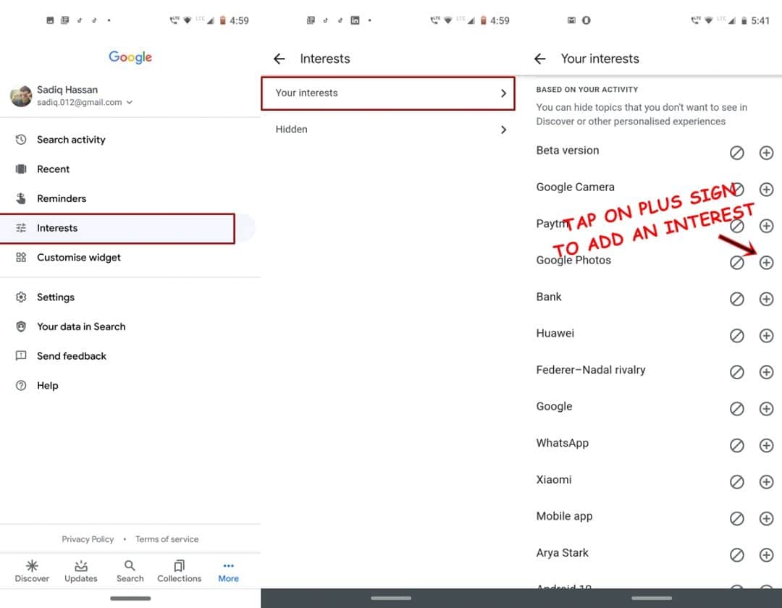Add Federer–Nadal rivalry interest
The height and width of the screenshot is (608, 782).
(766, 372)
